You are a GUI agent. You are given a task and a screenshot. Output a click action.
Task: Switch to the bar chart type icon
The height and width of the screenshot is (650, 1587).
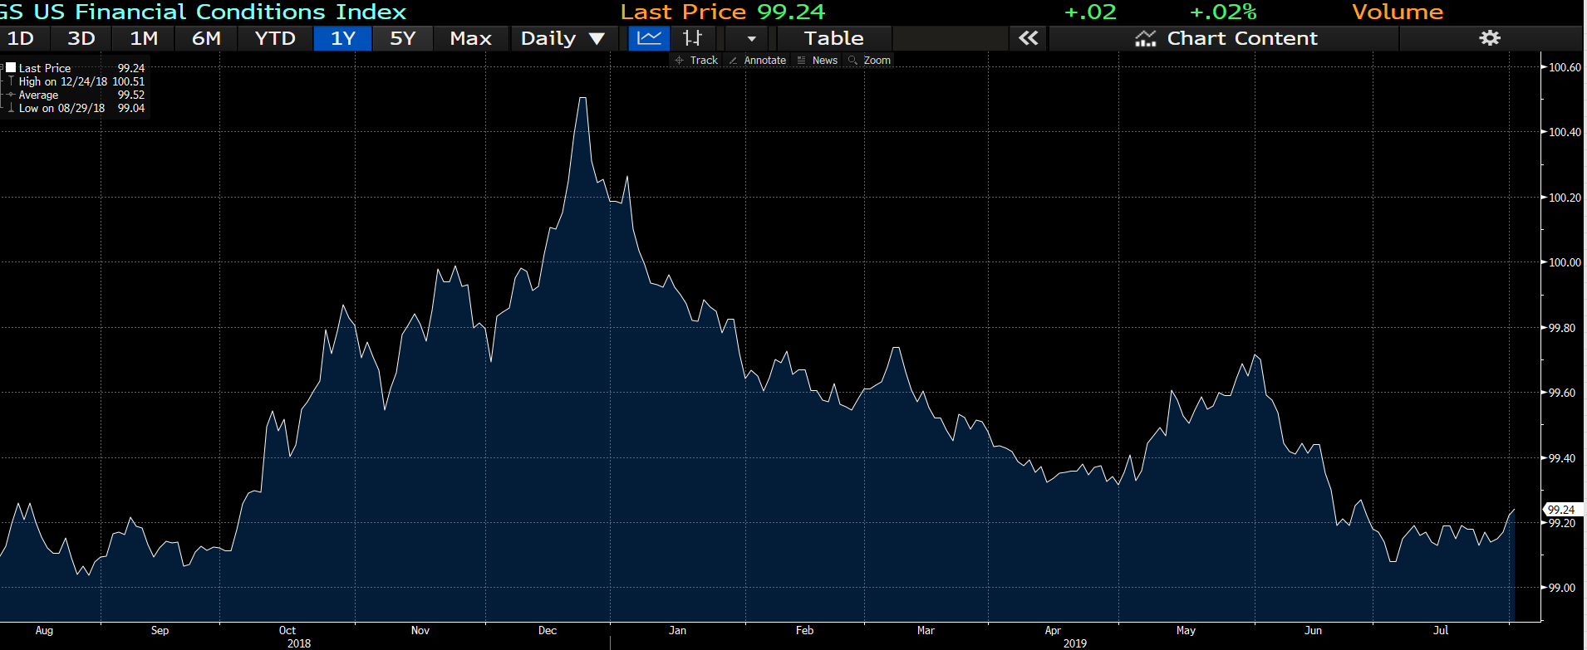(692, 38)
